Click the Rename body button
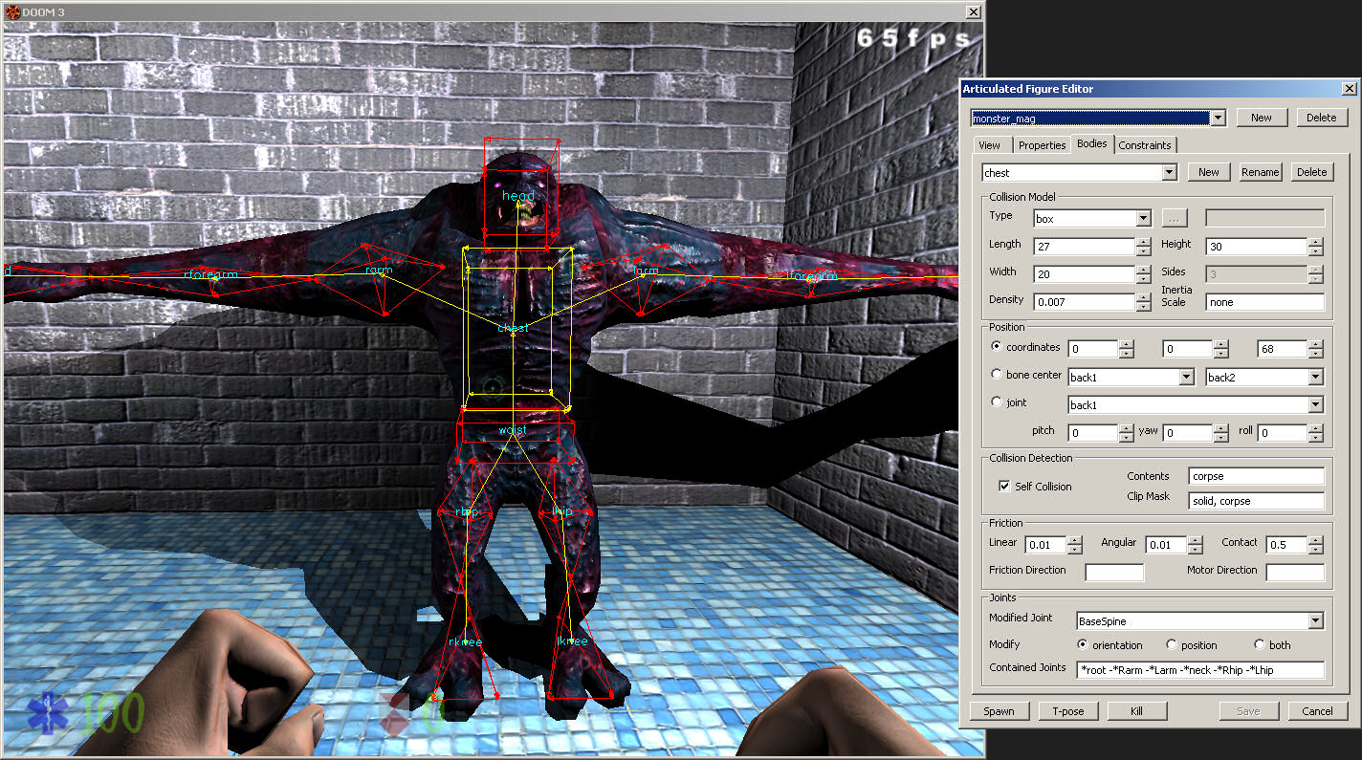The image size is (1362, 760). [1260, 172]
